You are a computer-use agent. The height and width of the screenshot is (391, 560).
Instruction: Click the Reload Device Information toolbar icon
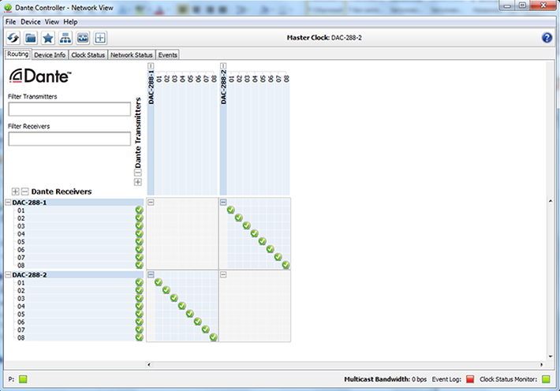[x=13, y=38]
